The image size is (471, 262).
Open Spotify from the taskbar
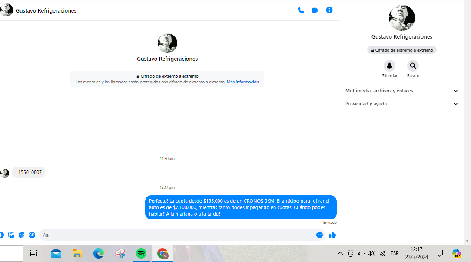click(x=141, y=254)
